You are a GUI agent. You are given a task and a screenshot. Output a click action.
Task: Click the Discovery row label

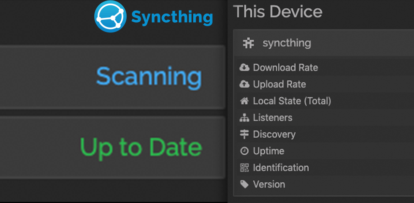pos(274,134)
